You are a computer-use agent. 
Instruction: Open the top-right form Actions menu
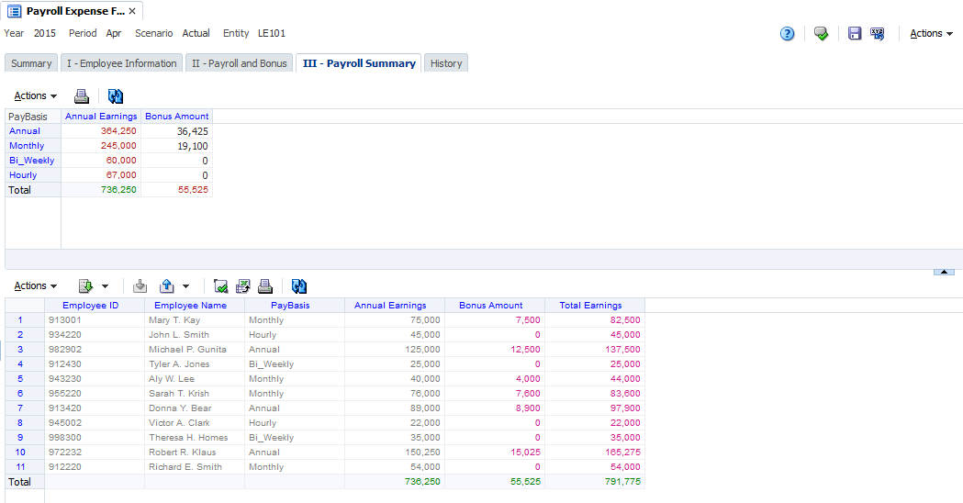click(x=931, y=34)
